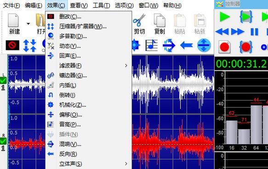Close the 效果(C) menu
Image resolution: width=268 pixels, height=169 pixels.
(x=56, y=6)
